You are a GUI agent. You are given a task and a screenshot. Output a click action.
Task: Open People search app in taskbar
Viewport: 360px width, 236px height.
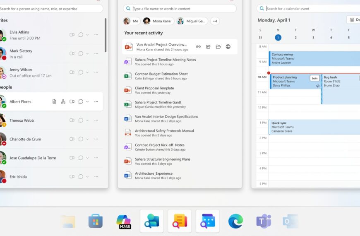152,221
